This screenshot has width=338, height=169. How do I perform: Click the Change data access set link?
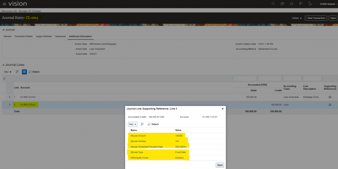click(x=37, y=11)
